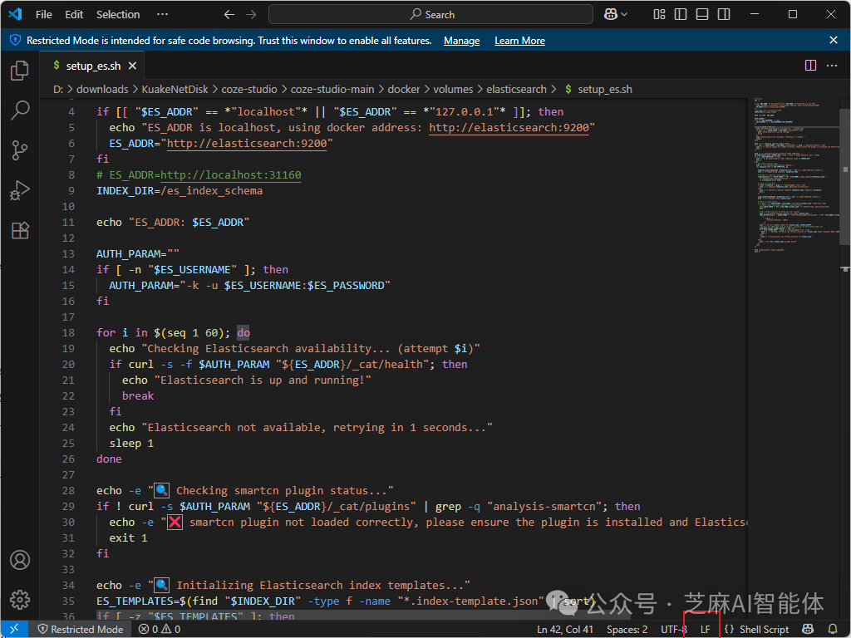Toggle the secondary side bar

[724, 15]
